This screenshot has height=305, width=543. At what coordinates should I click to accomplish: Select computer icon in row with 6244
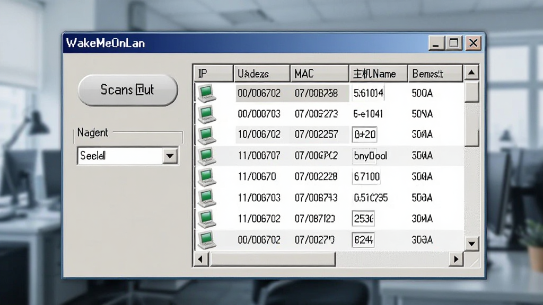point(207,240)
